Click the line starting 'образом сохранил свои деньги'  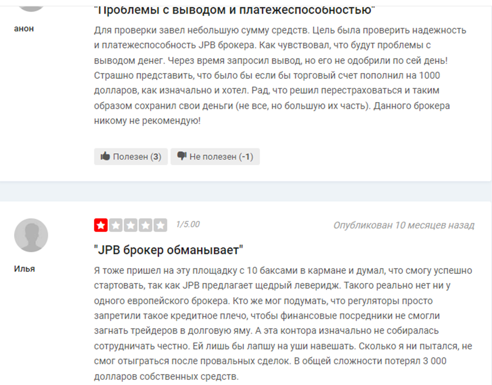point(272,106)
